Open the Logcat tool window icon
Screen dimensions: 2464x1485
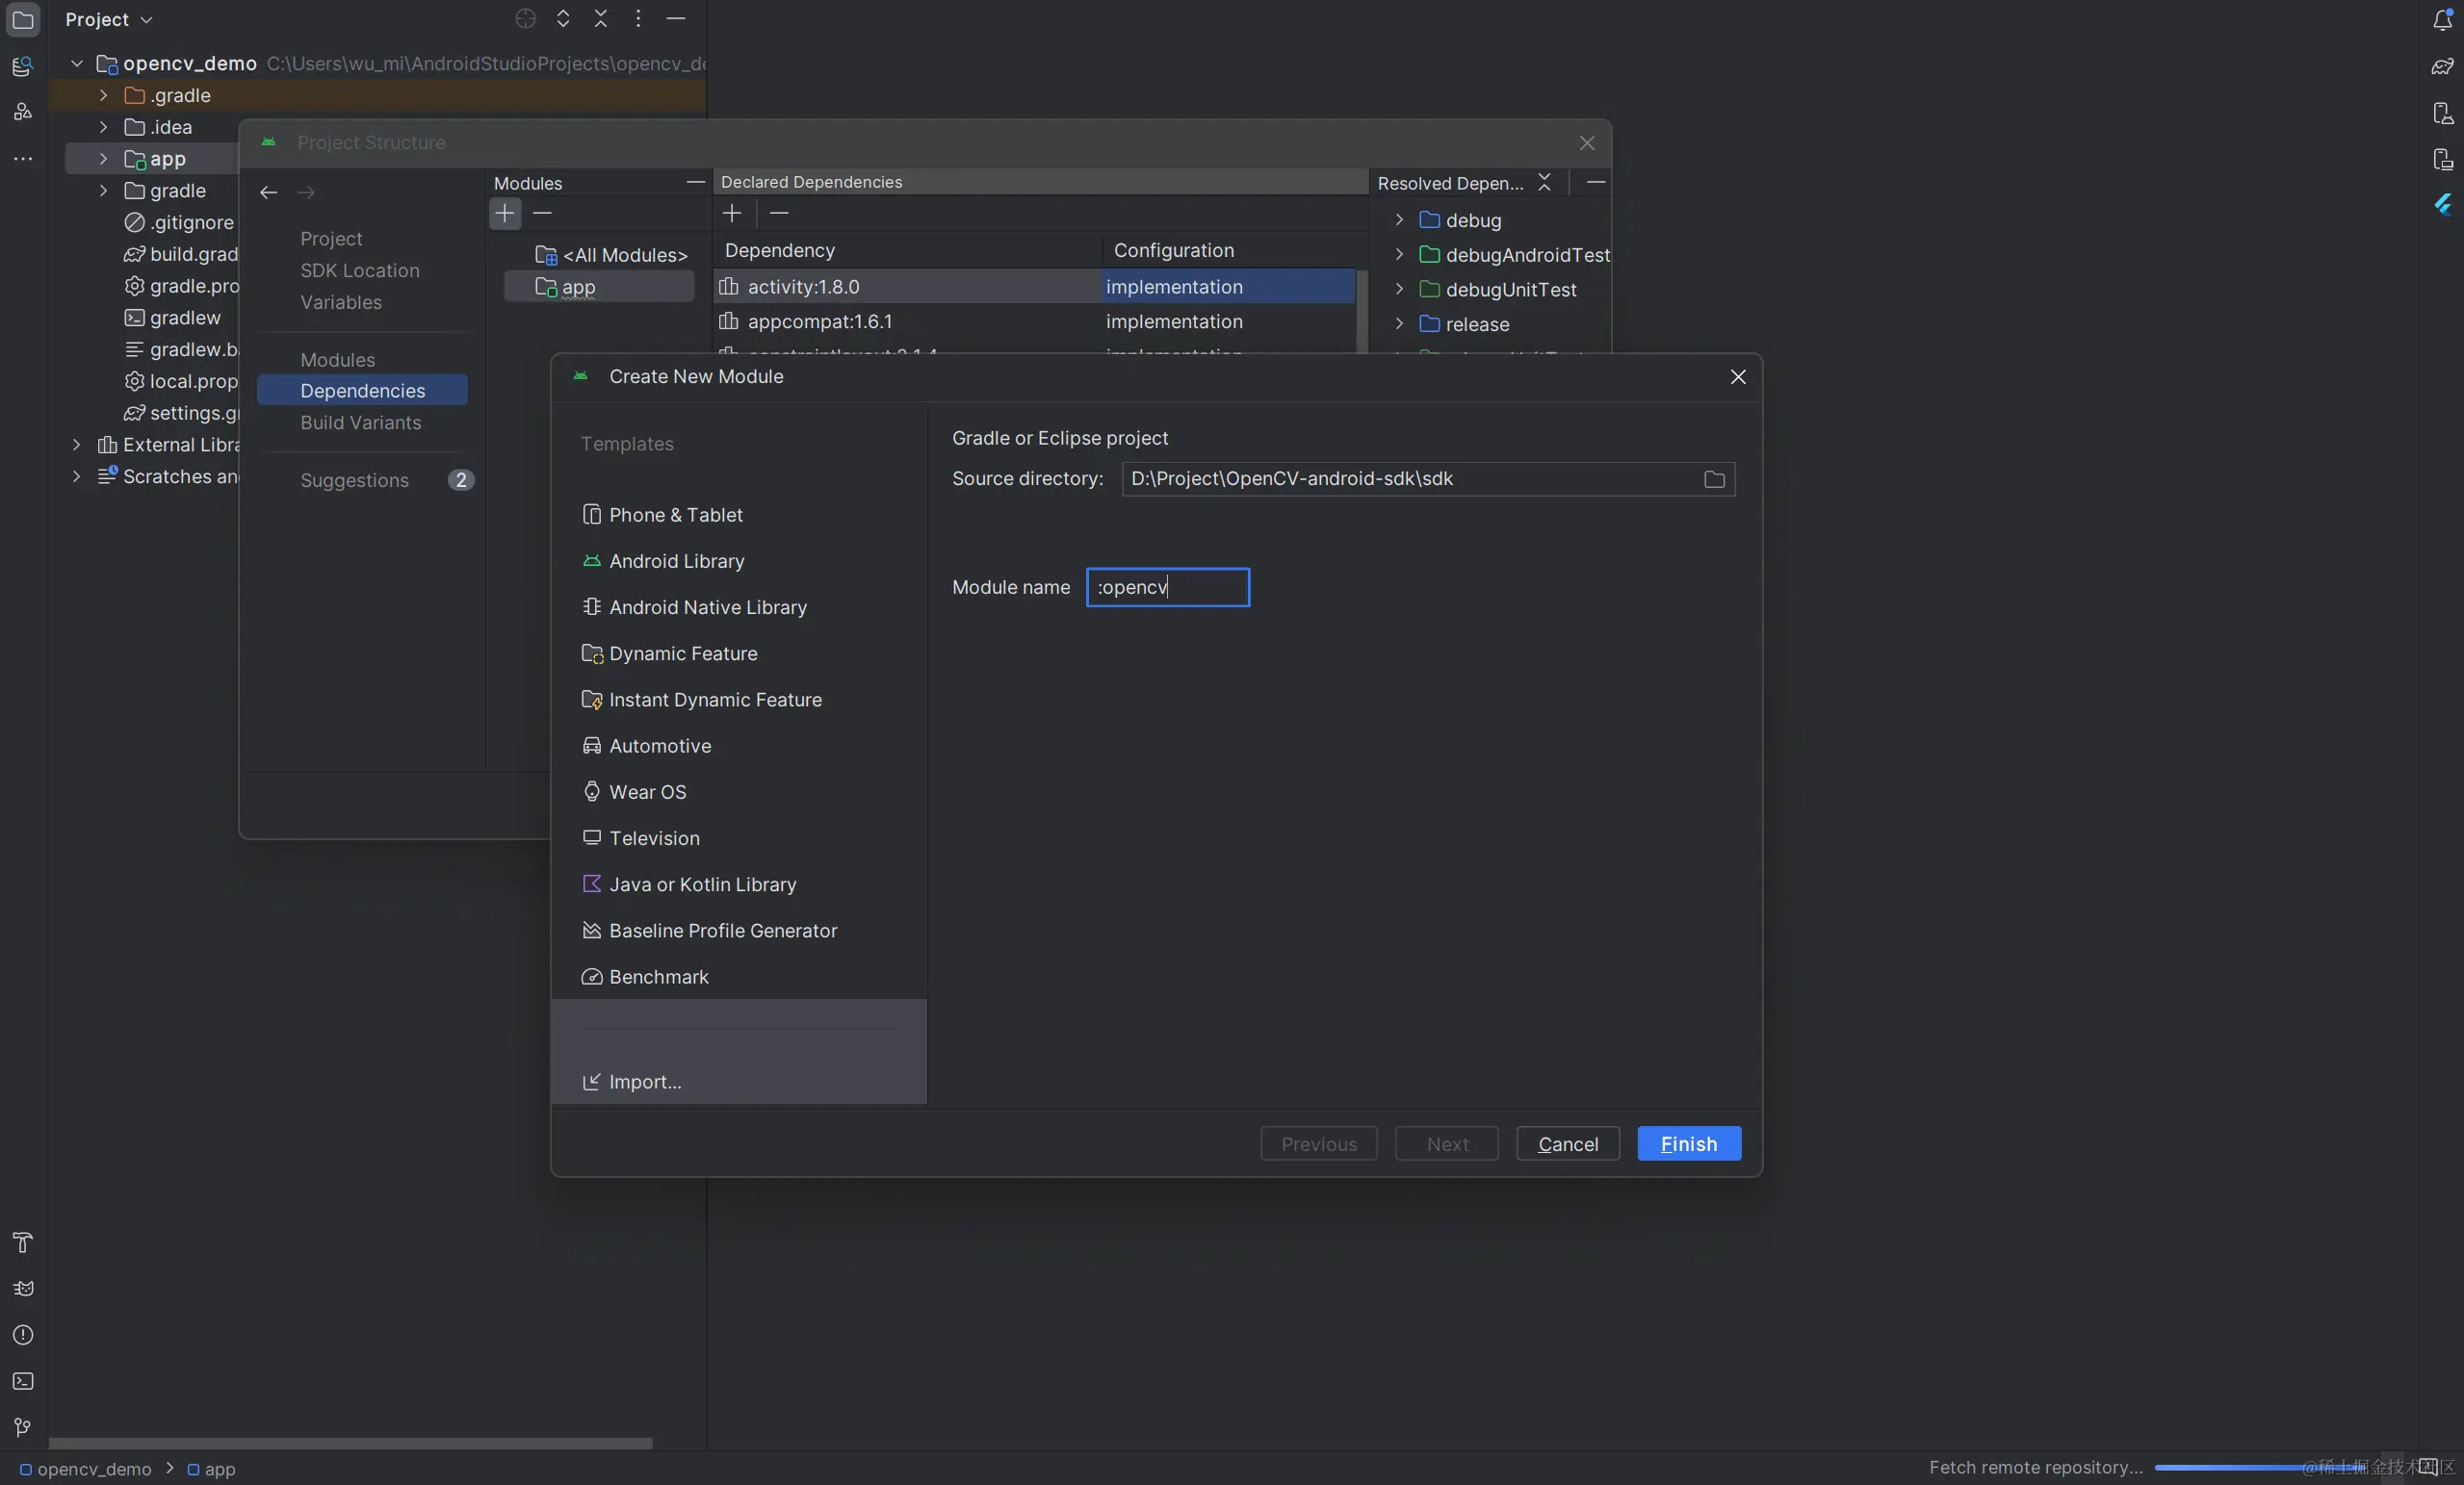[22, 1288]
